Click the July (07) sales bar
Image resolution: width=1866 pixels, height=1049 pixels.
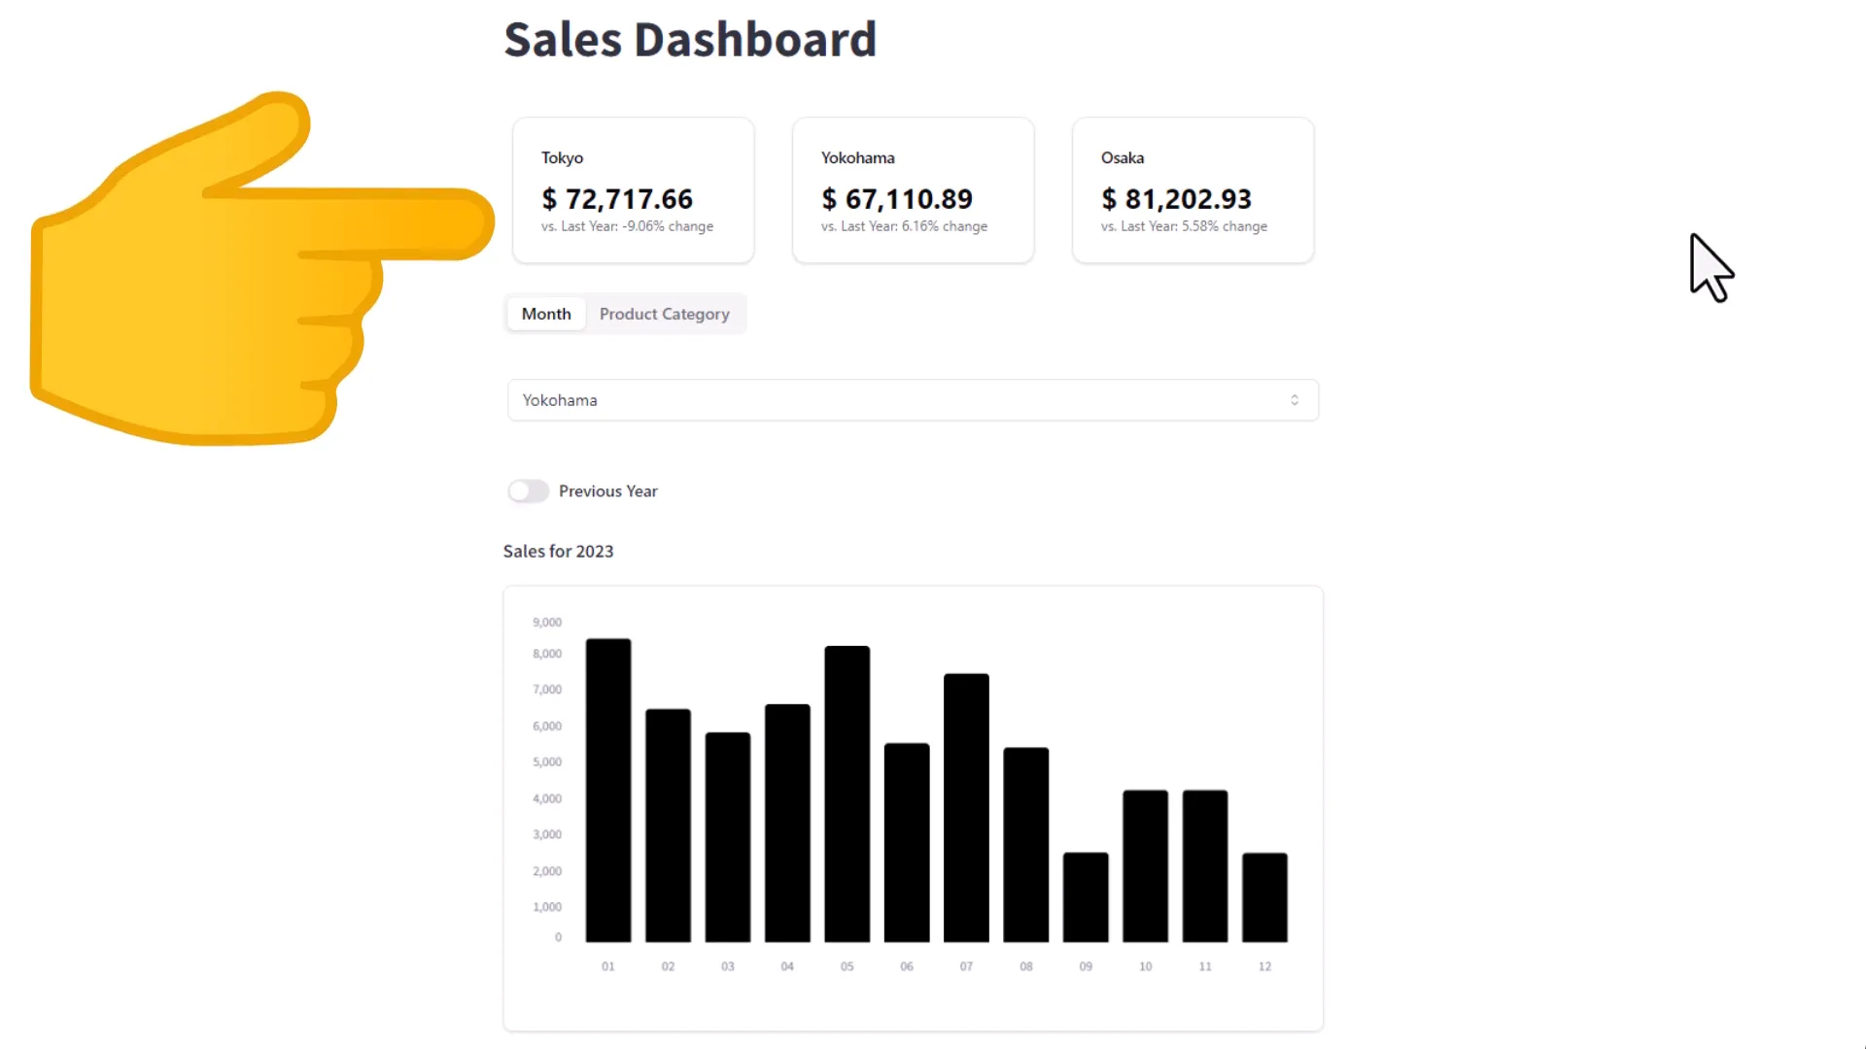click(x=965, y=806)
